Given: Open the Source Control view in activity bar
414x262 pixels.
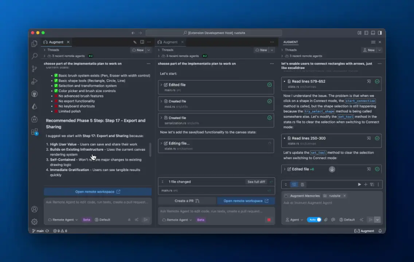Looking at the screenshot, I should coord(35,69).
